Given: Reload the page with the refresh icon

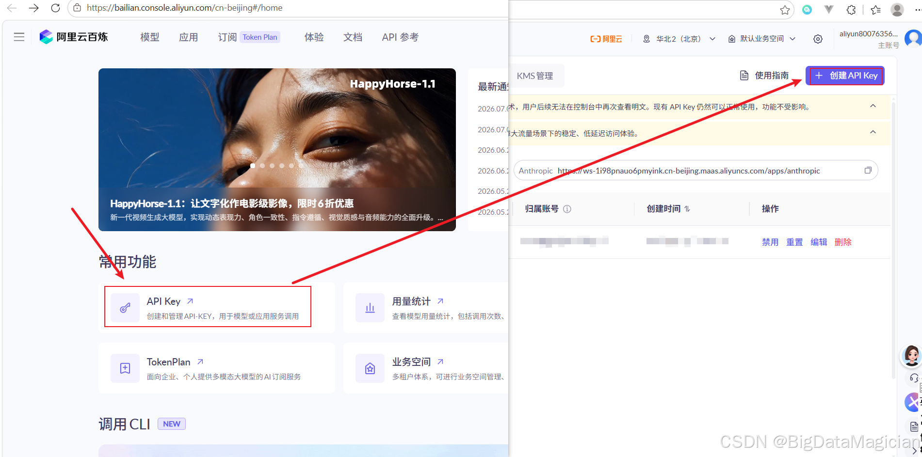Looking at the screenshot, I should click(x=55, y=8).
